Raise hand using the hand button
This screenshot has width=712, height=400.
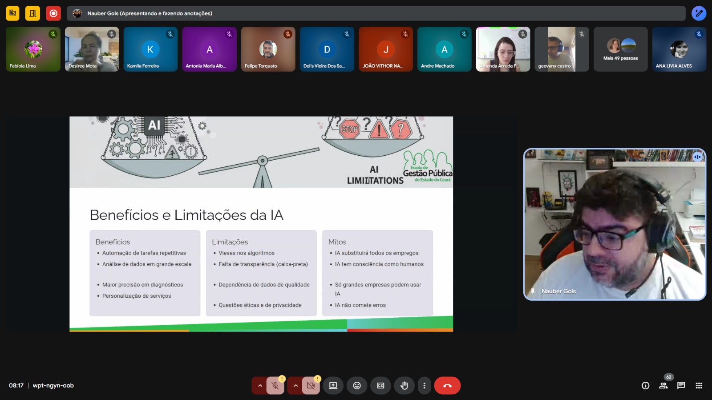pos(404,386)
